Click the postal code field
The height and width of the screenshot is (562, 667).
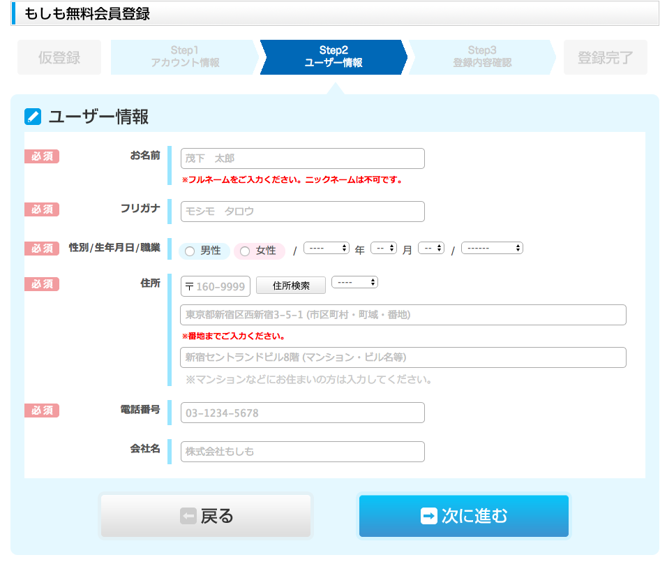[x=216, y=286]
